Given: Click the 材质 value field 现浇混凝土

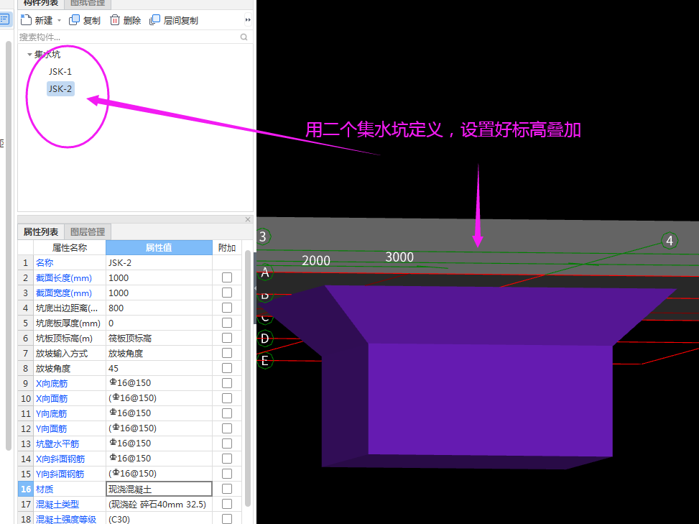Looking at the screenshot, I should click(159, 489).
